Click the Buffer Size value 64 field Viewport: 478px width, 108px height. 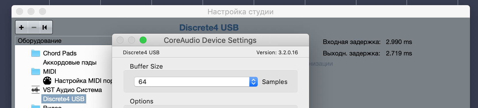[x=192, y=82]
